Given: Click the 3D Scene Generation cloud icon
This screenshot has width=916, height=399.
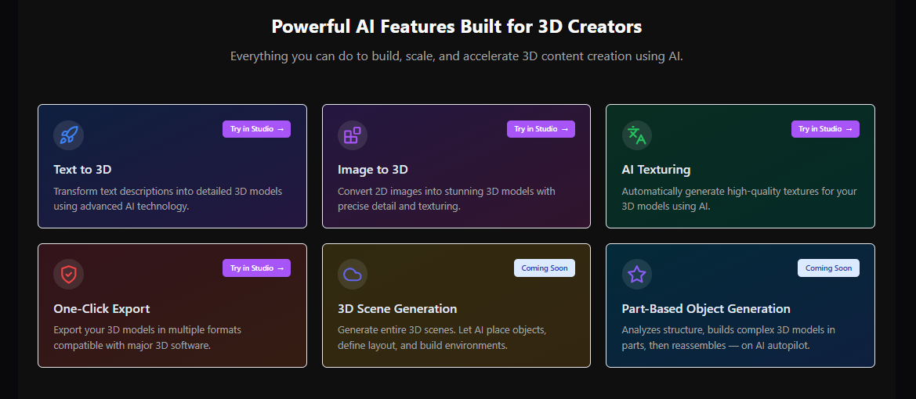Looking at the screenshot, I should coord(353,275).
